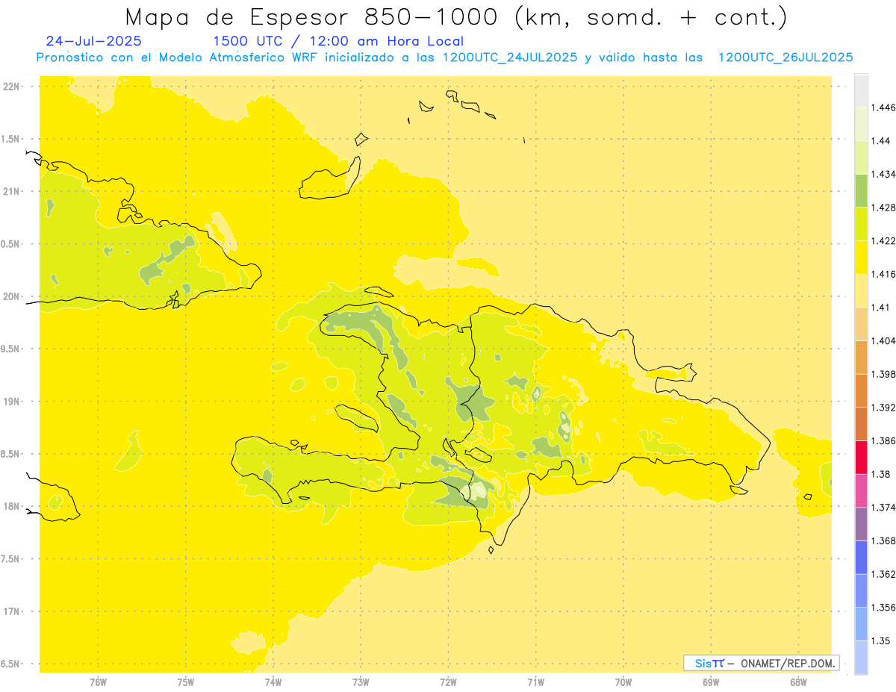The image size is (896, 692).
Task: Click the "ONAMET/REP.DOM." credit box
Action: pyautogui.click(x=762, y=663)
